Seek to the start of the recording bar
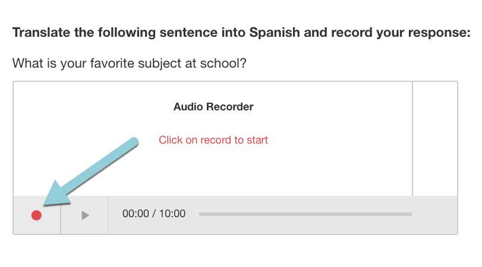The height and width of the screenshot is (267, 482). 201,214
